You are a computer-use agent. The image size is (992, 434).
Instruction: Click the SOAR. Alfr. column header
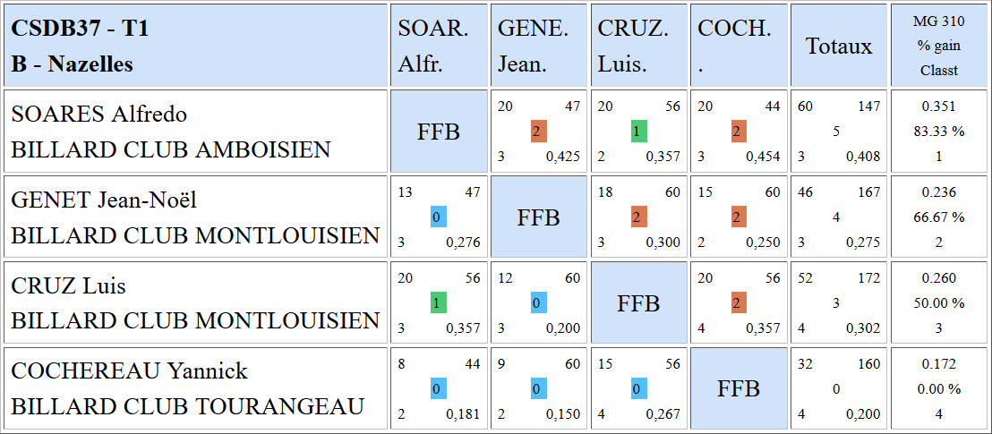(439, 46)
